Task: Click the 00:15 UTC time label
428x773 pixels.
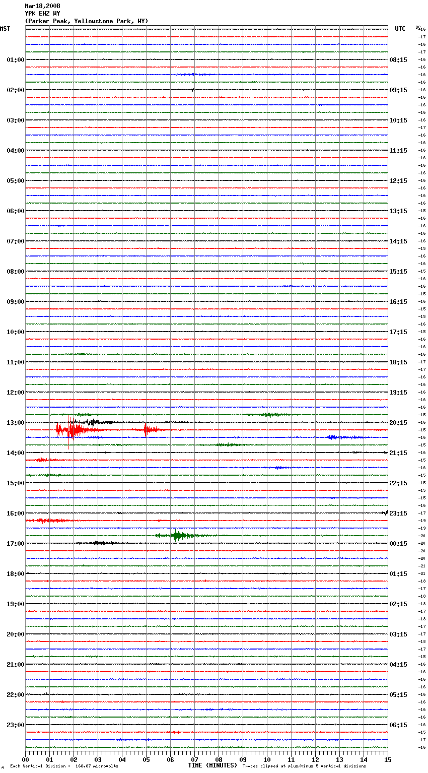Action: [398, 544]
